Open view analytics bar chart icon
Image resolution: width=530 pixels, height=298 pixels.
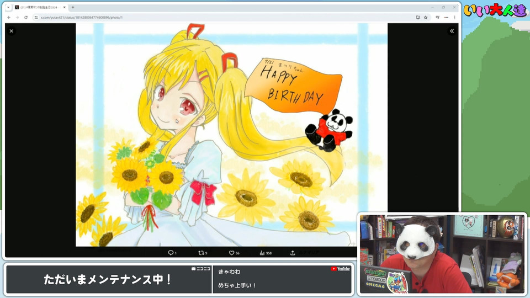tap(262, 253)
